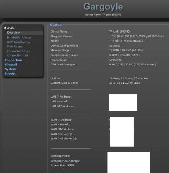Screen dimensions: 169x173
Task: Click the WAN MAC Address label
Action: (x=63, y=129)
